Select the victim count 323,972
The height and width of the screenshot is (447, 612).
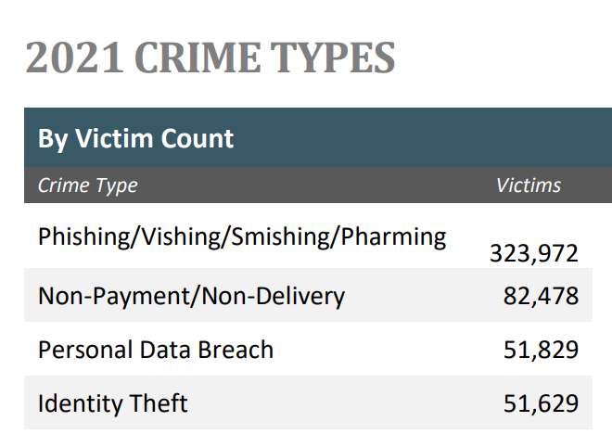(x=534, y=253)
